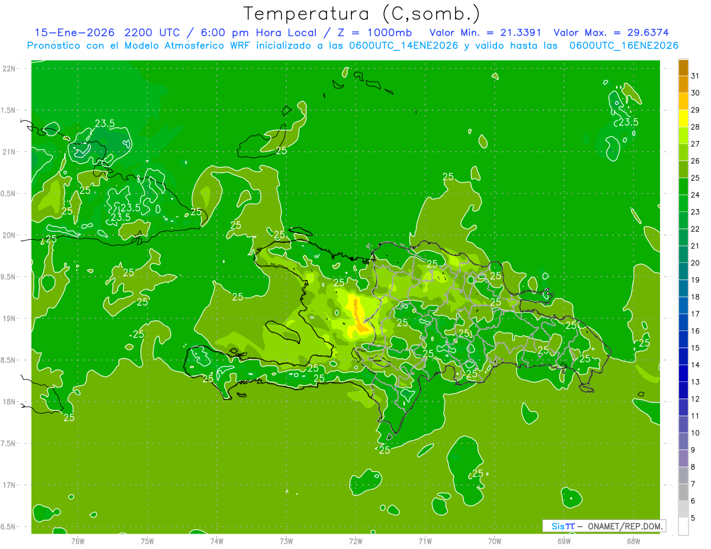This screenshot has height=549, width=711.
Task: Click the '72W' longitude axis label
Action: [355, 541]
